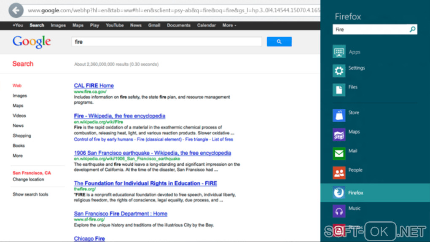The width and height of the screenshot is (430, 242).
Task: Open the Music headphones app icon
Action: pos(339,211)
